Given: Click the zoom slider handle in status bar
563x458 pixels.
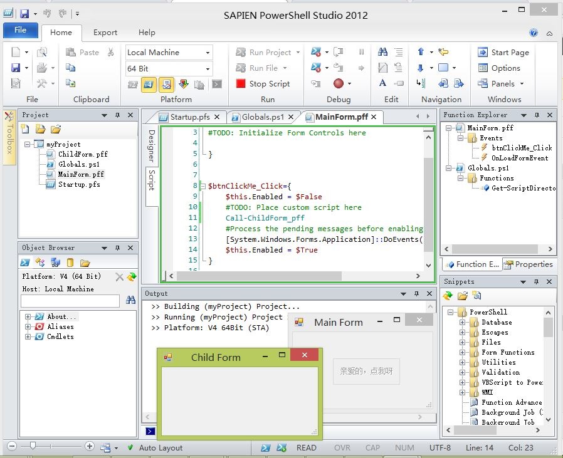Looking at the screenshot, I should pos(33,446).
